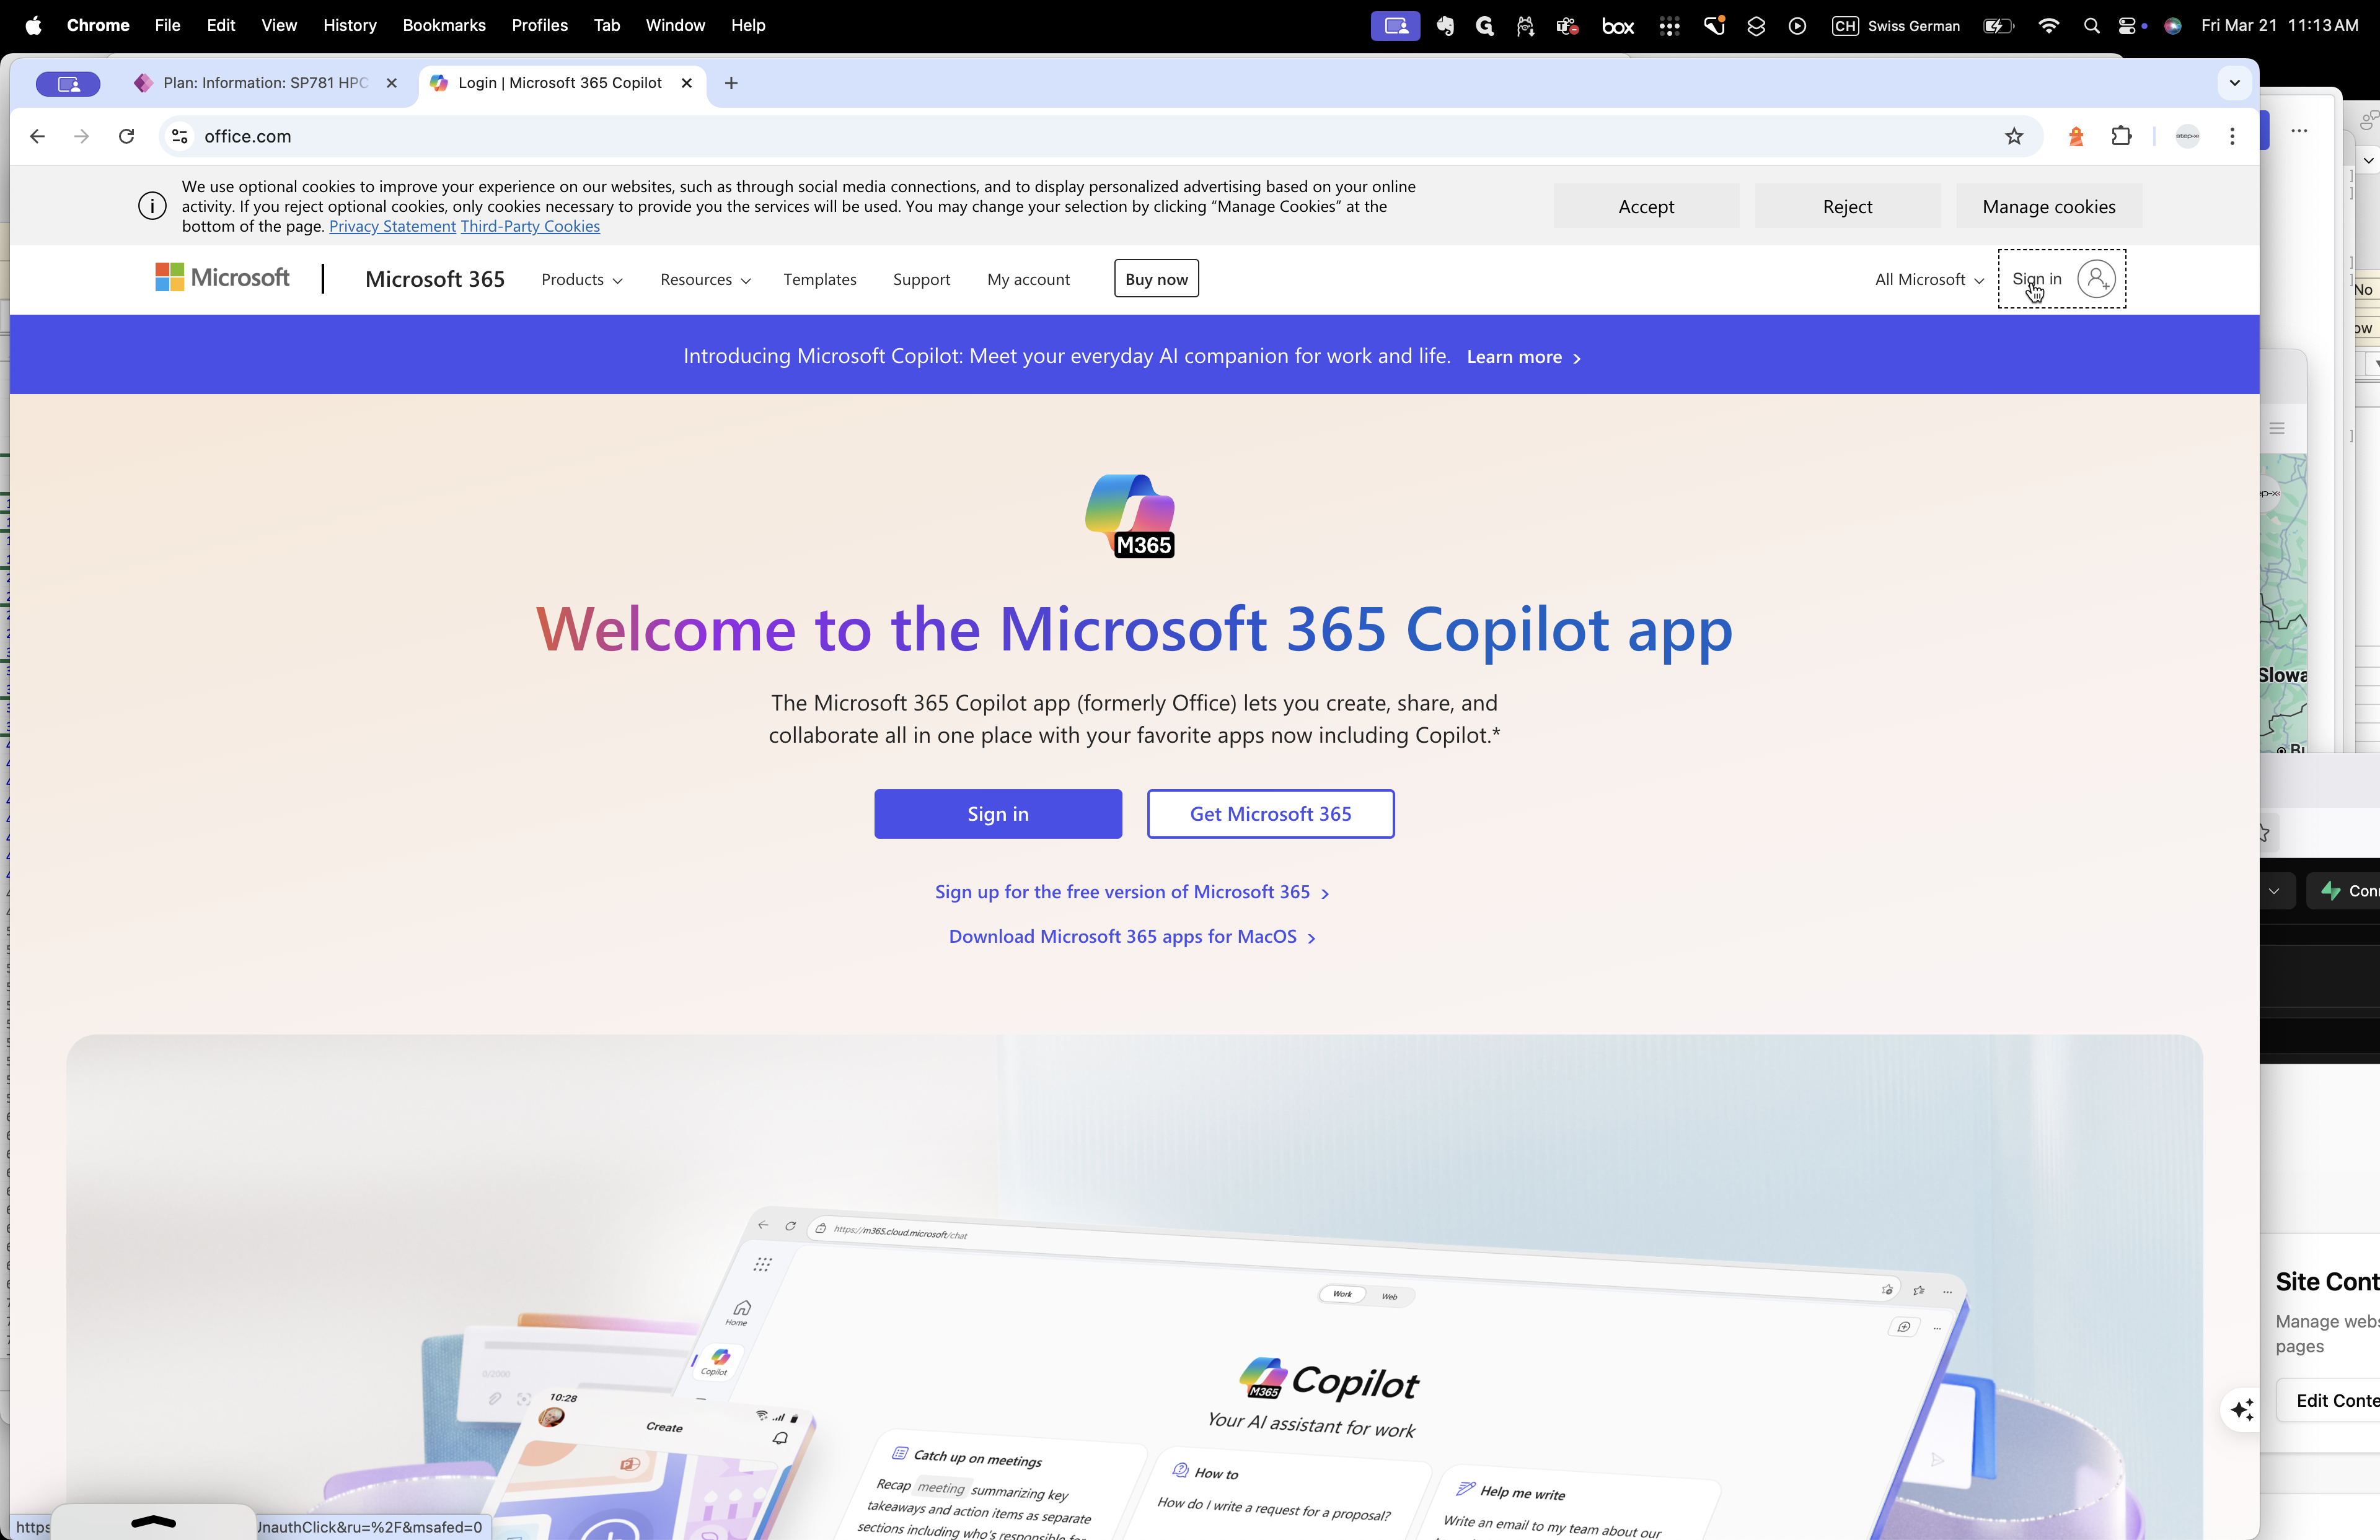The image size is (2380, 1540).
Task: Close the Login Microsoft 365 Copilot tab
Action: coord(687,83)
